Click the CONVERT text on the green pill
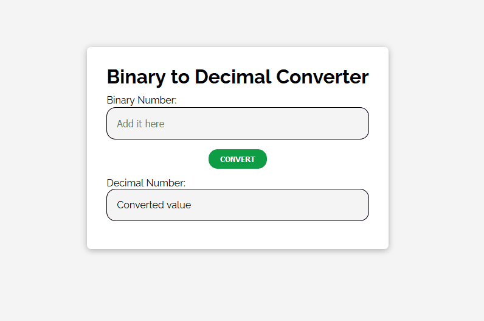The image size is (484, 321). [x=237, y=159]
